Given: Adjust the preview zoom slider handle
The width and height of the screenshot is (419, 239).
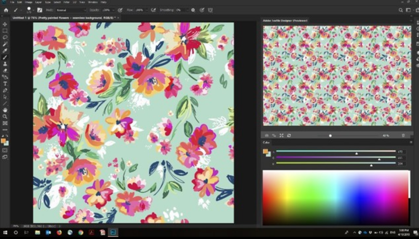Looking at the screenshot, I should tap(330, 136).
